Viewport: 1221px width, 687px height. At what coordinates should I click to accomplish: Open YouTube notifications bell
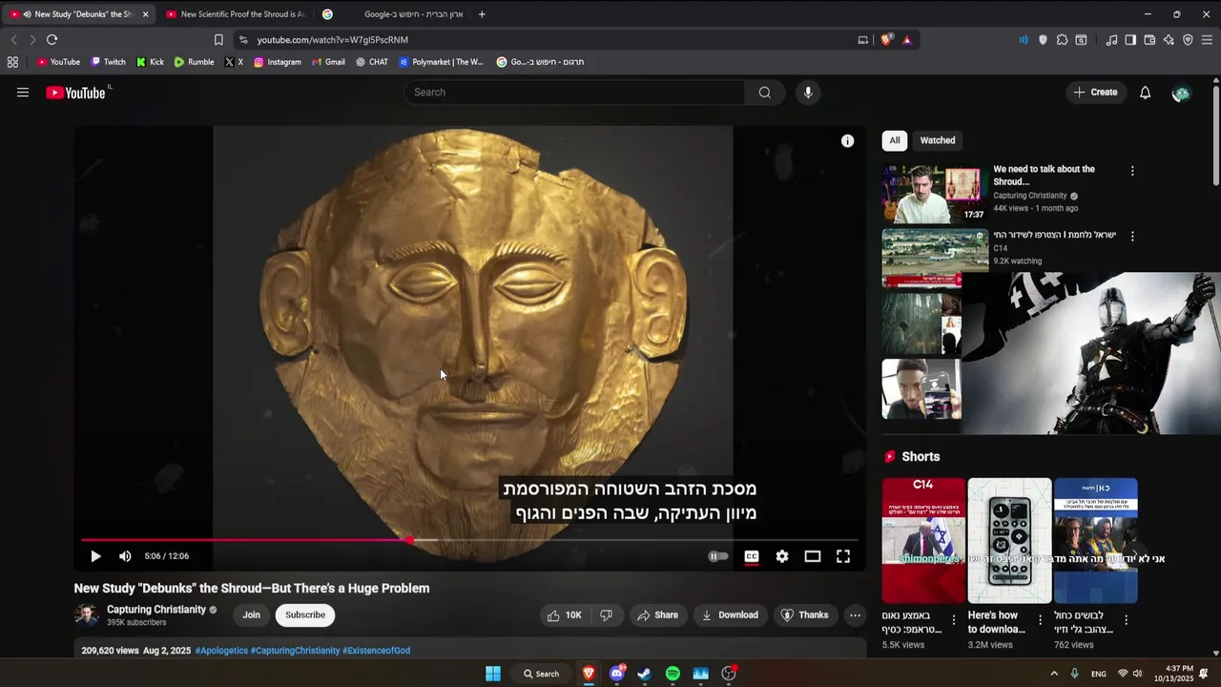pos(1146,93)
